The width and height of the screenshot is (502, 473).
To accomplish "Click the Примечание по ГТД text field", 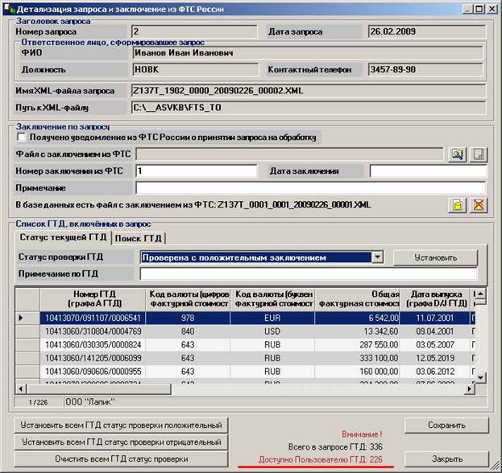I will coord(307,274).
